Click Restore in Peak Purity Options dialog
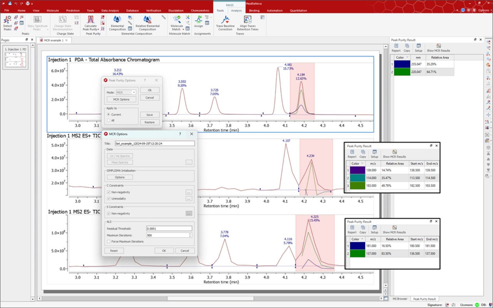The height and width of the screenshot is (308, 493). (149, 122)
